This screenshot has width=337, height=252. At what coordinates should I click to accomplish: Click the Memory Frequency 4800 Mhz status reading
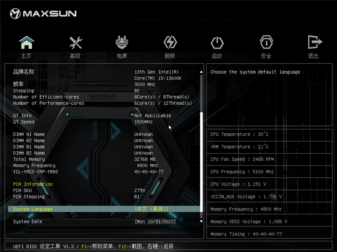[x=246, y=209]
